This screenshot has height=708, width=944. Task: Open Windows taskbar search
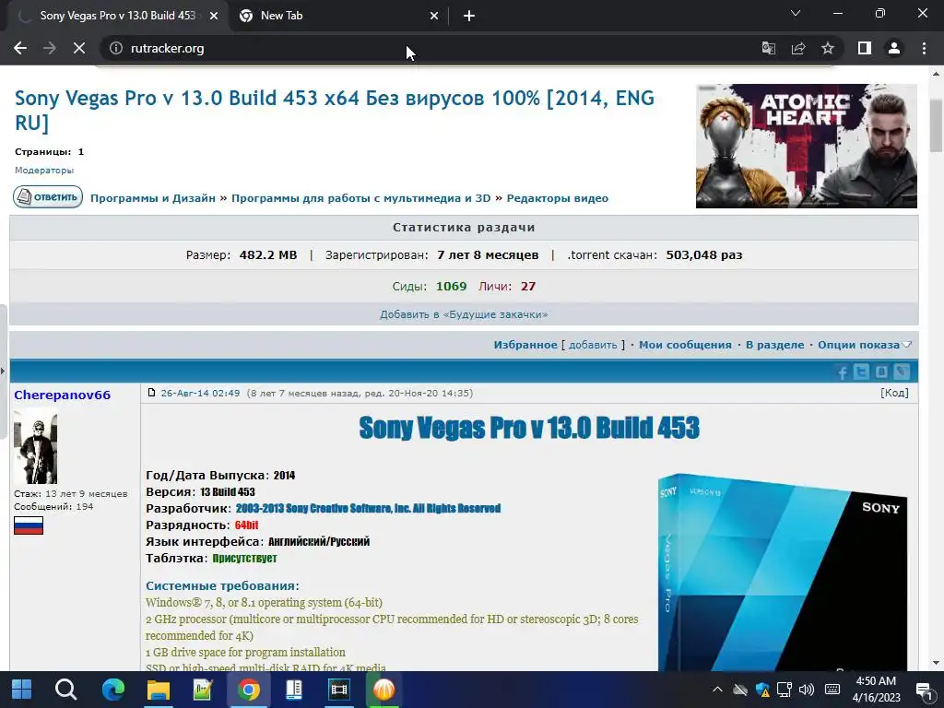coord(65,690)
